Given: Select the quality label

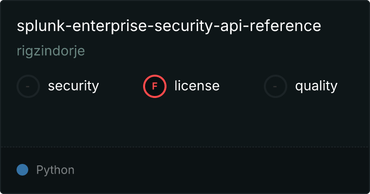Looking at the screenshot, I should point(316,86).
